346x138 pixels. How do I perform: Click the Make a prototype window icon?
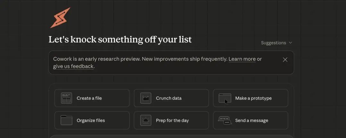pos(225,98)
